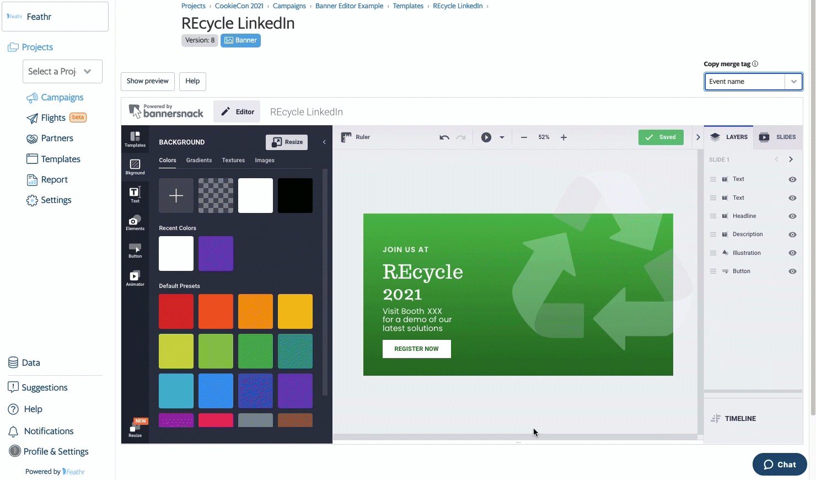Open the Select a Project dropdown
The image size is (816, 480).
(x=62, y=72)
